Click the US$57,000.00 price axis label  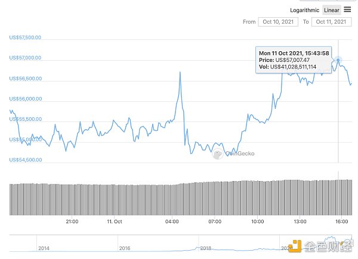[25, 58]
